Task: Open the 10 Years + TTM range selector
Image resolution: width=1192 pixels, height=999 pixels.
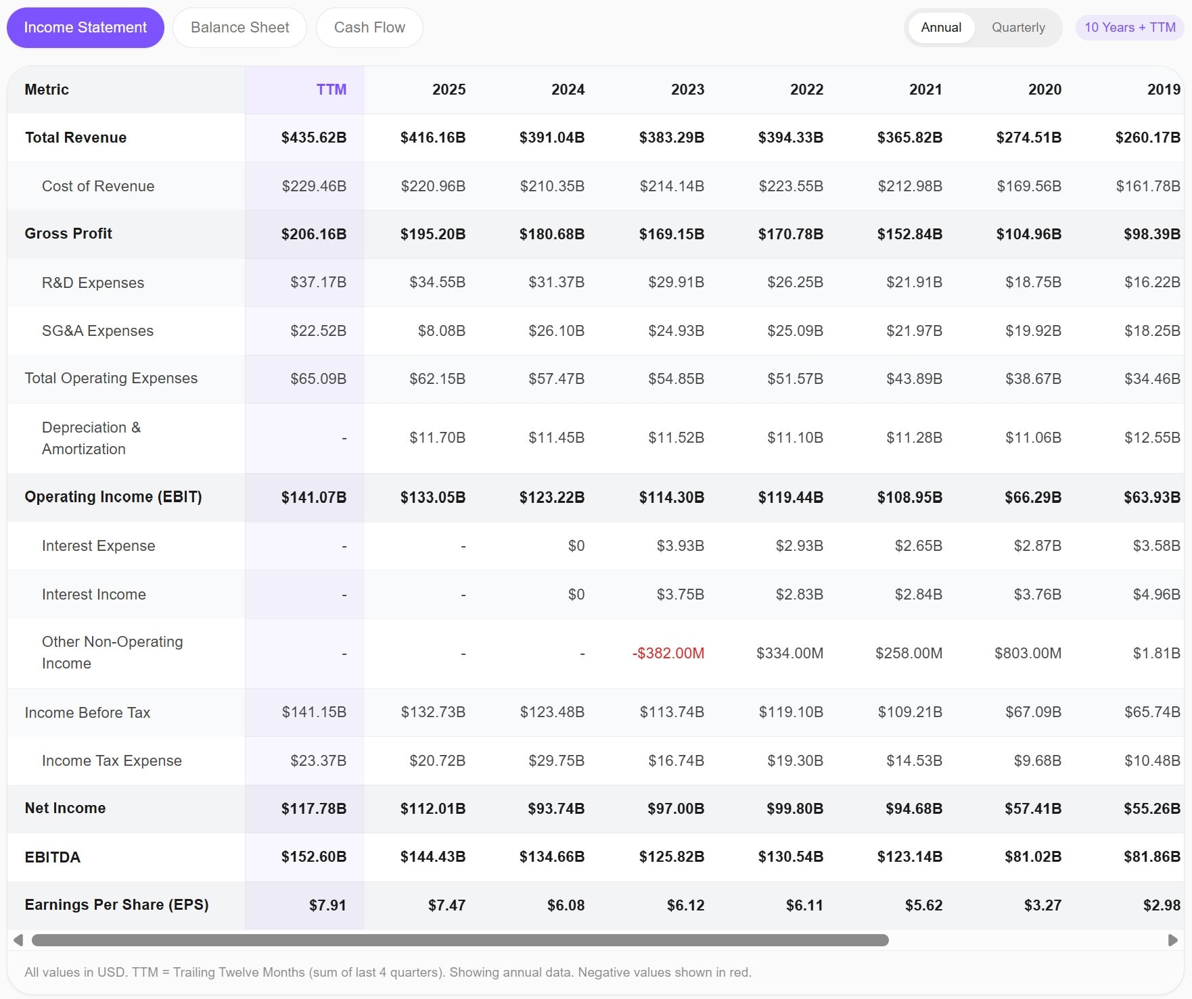Action: [1129, 27]
